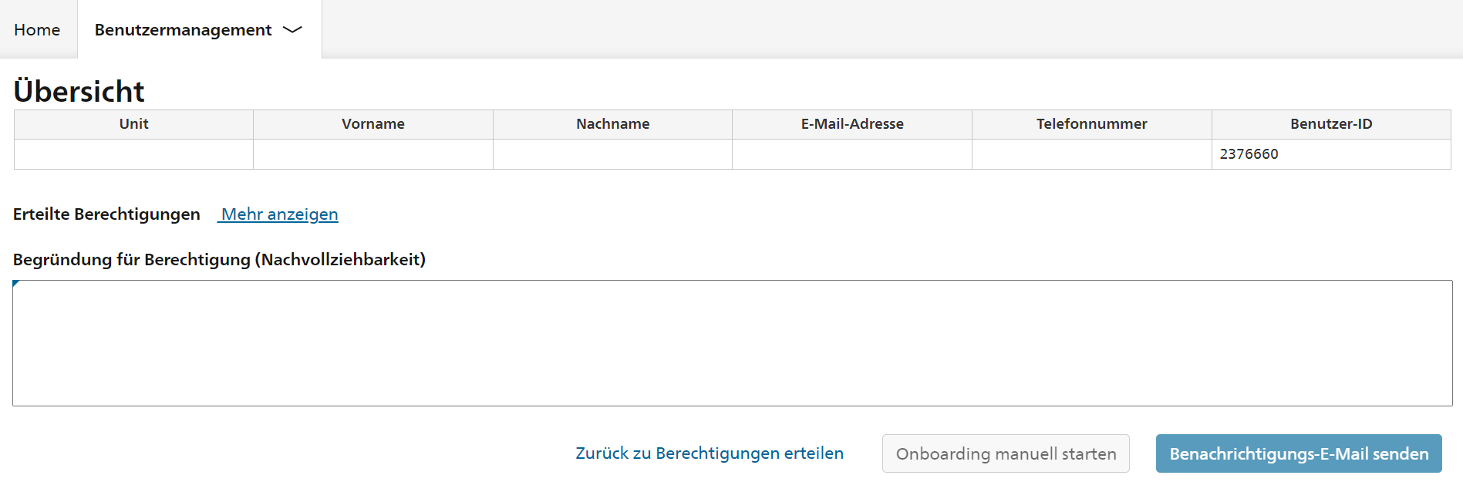Open the Home tab

(x=37, y=29)
